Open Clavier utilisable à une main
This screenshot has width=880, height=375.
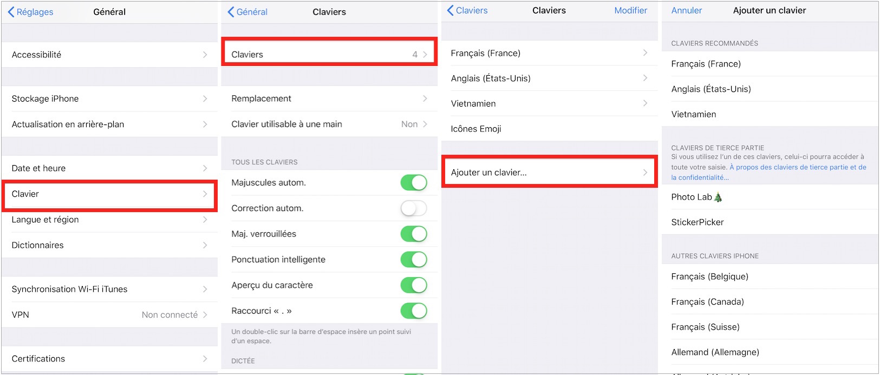[x=329, y=124]
